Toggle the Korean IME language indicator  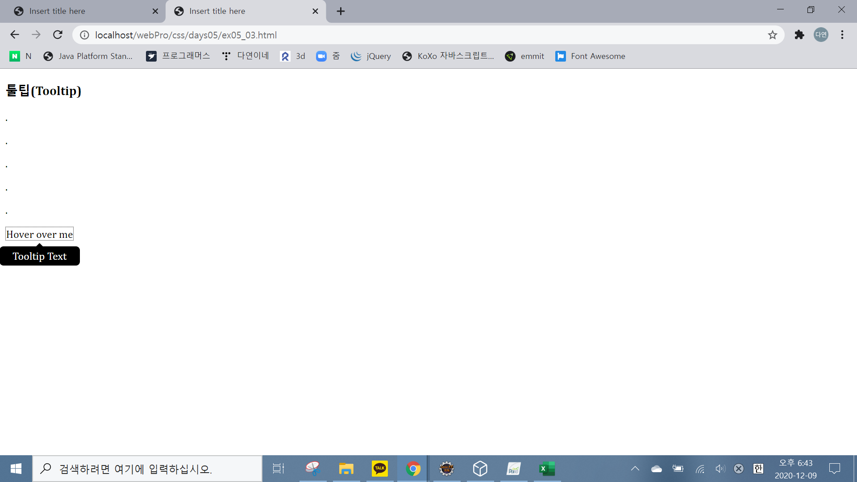tap(758, 469)
